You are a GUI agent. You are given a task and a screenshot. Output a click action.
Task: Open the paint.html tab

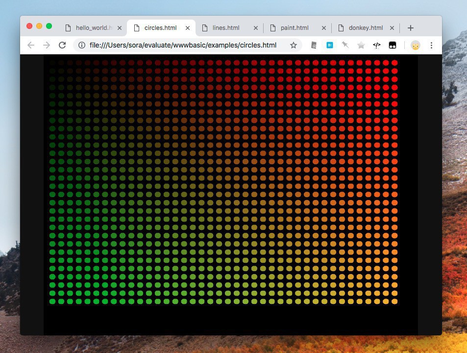pos(294,28)
